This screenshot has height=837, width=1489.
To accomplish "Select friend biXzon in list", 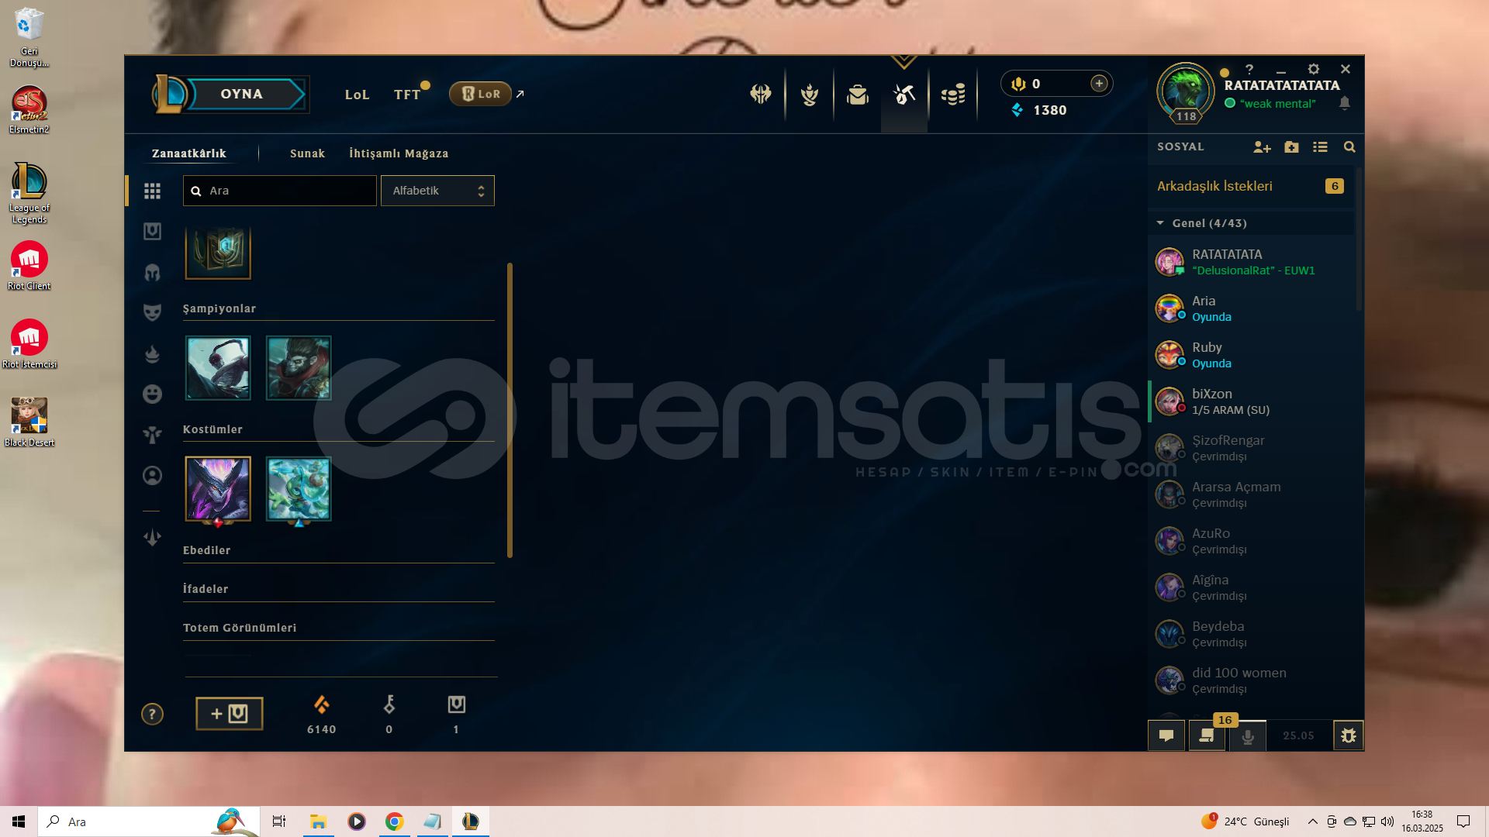I will (x=1252, y=401).
